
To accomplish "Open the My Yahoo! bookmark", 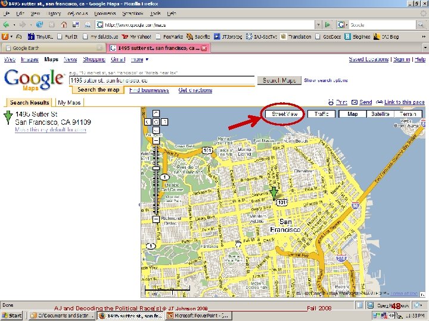I will click(136, 37).
